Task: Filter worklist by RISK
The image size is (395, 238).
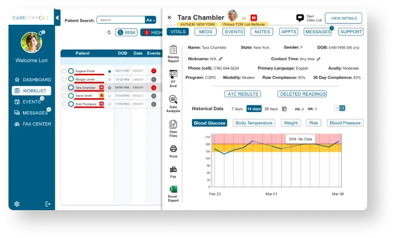Action: click(127, 33)
